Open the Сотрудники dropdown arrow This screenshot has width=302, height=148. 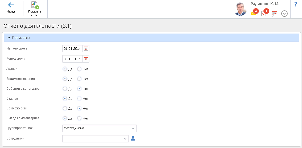tap(125, 139)
